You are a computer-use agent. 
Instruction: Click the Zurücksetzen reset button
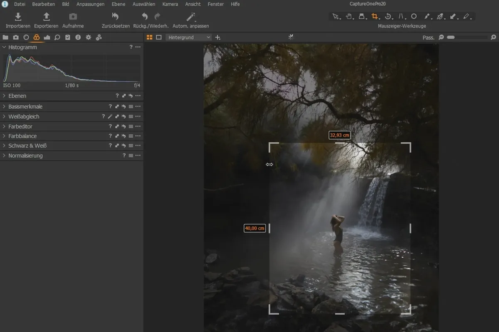(x=116, y=20)
